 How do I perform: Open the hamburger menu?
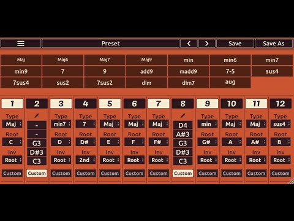pos(21,44)
